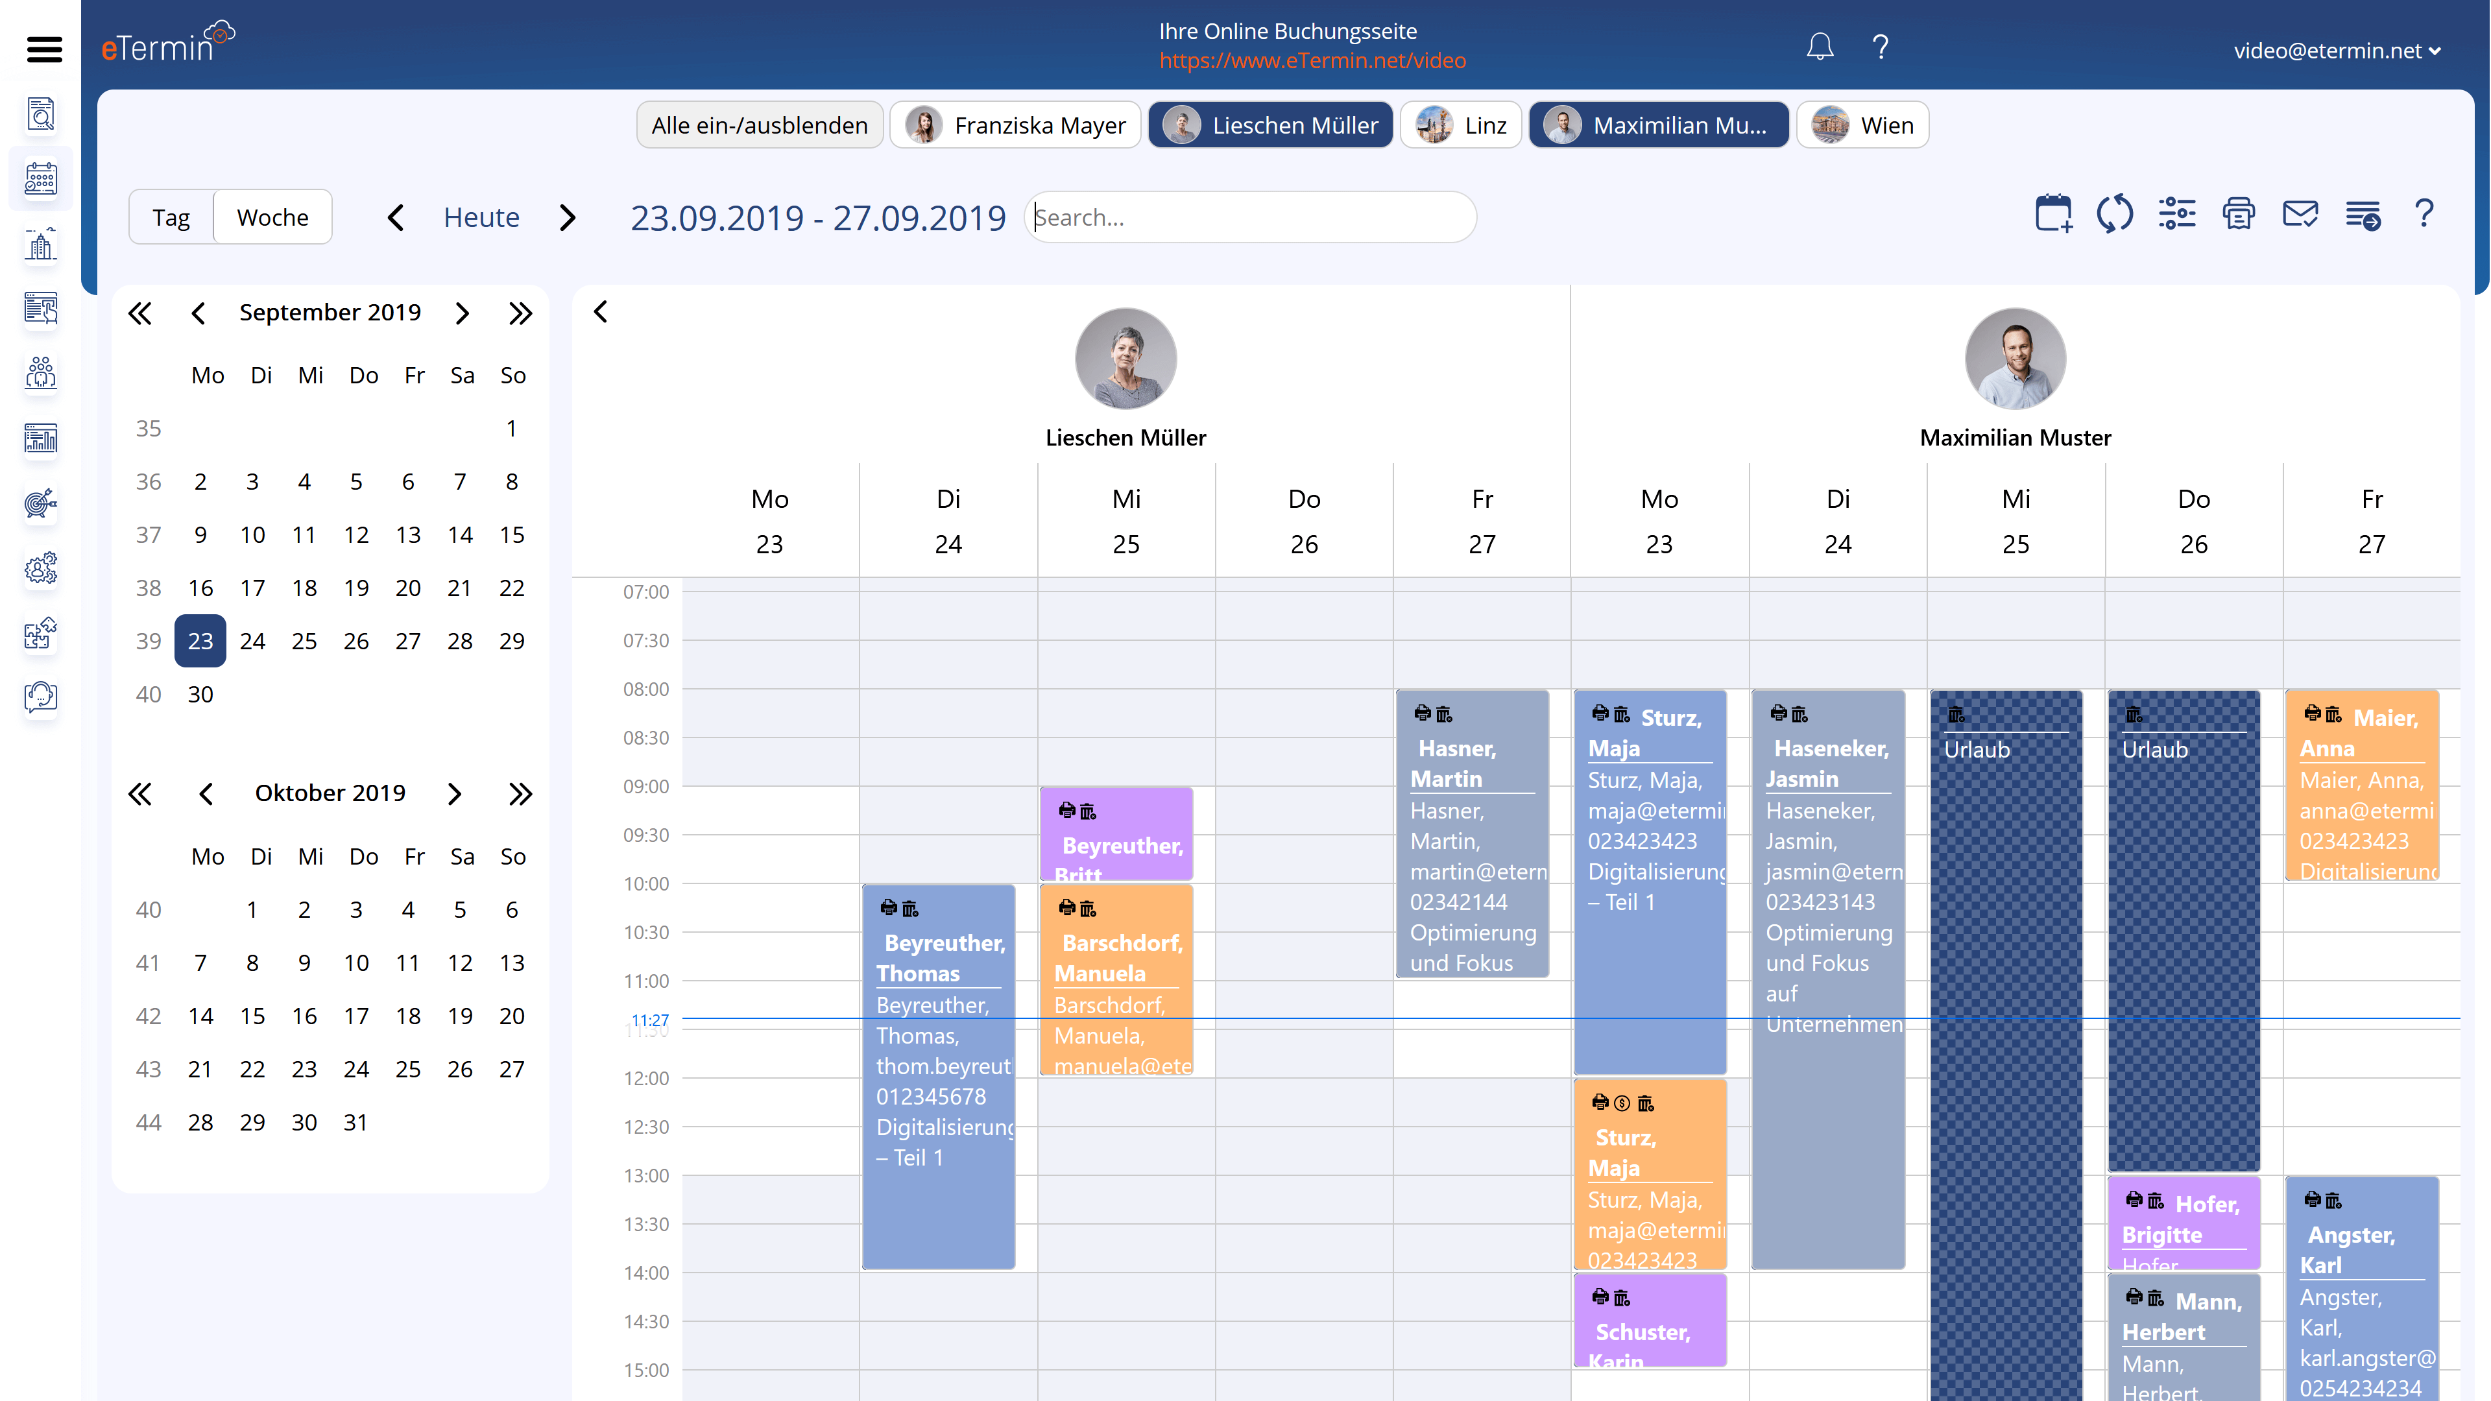Select September 23 in mini calendar
The width and height of the screenshot is (2491, 1401).
click(200, 641)
